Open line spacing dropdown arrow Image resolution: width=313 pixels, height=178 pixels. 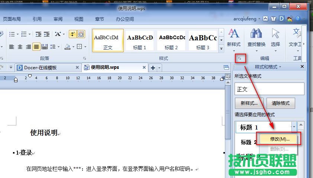point(58,47)
